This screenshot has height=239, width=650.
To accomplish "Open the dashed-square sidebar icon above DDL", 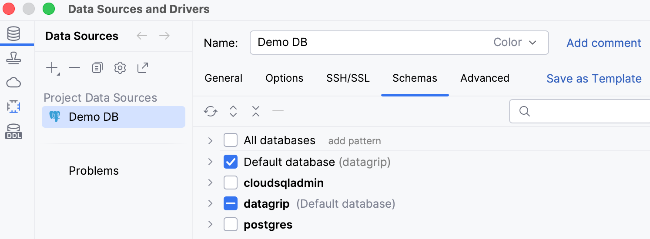I will coord(13,106).
